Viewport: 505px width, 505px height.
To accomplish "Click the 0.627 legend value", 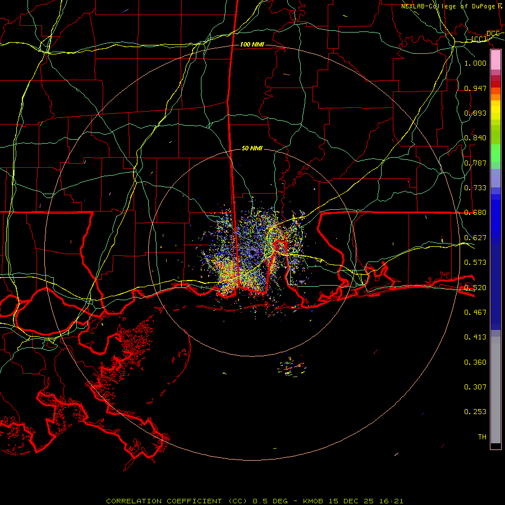I will 475,237.
